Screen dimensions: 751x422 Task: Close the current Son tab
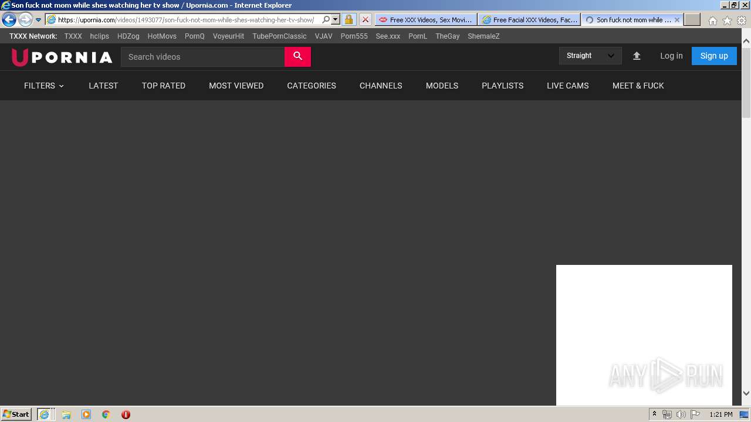point(676,19)
